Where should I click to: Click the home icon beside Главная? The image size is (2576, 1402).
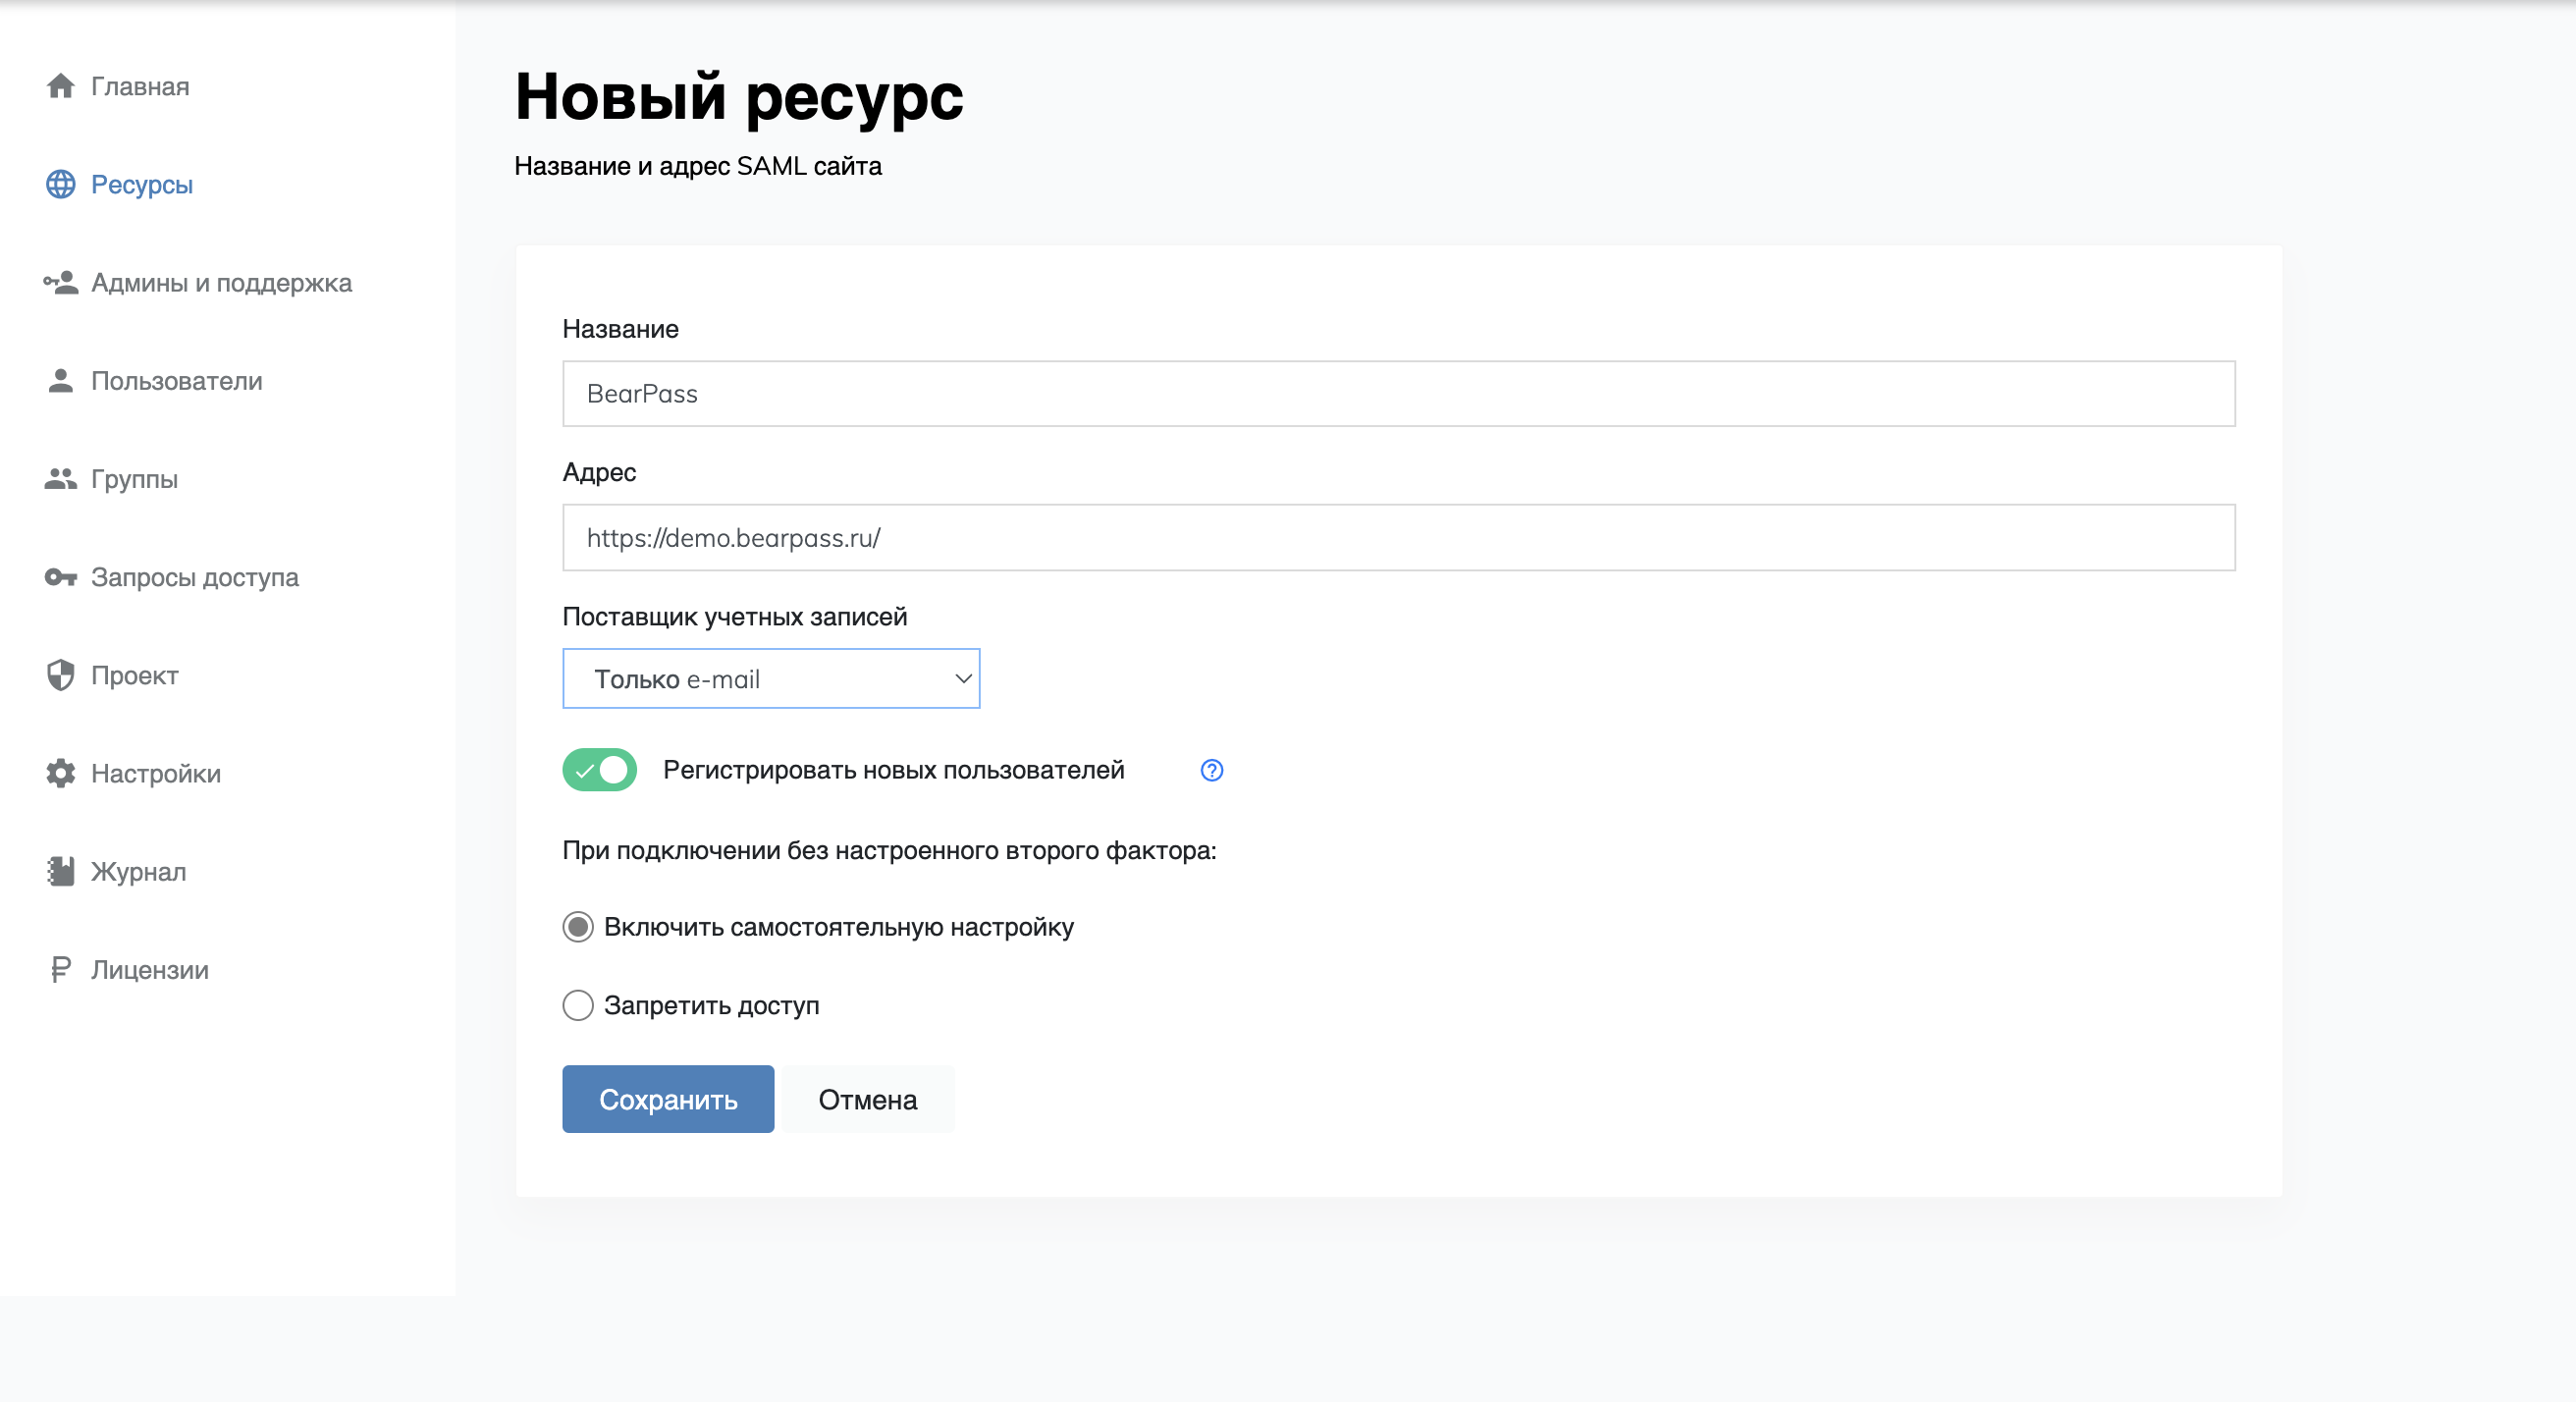pos(60,86)
